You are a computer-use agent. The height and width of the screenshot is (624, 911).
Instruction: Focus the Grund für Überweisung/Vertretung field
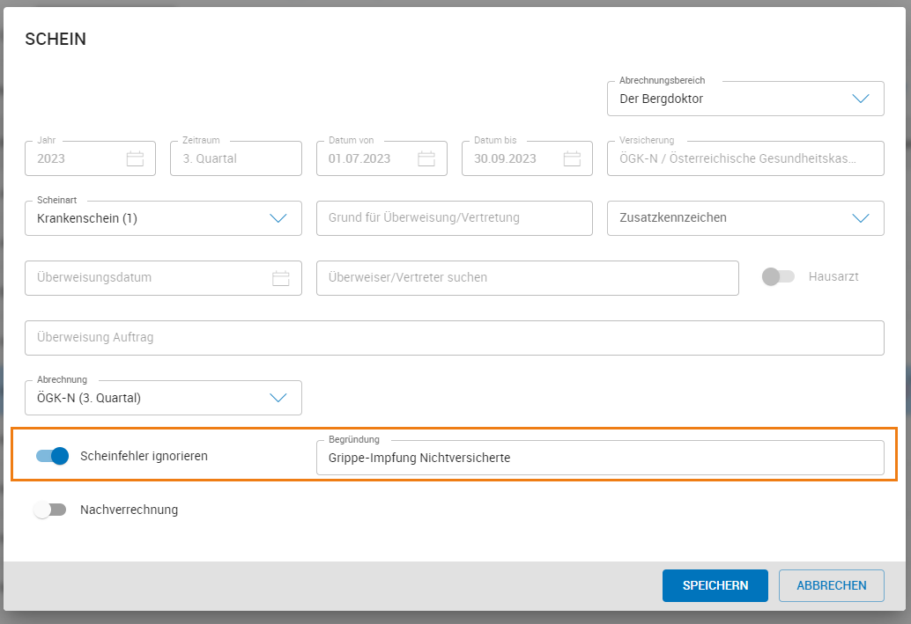pos(455,218)
